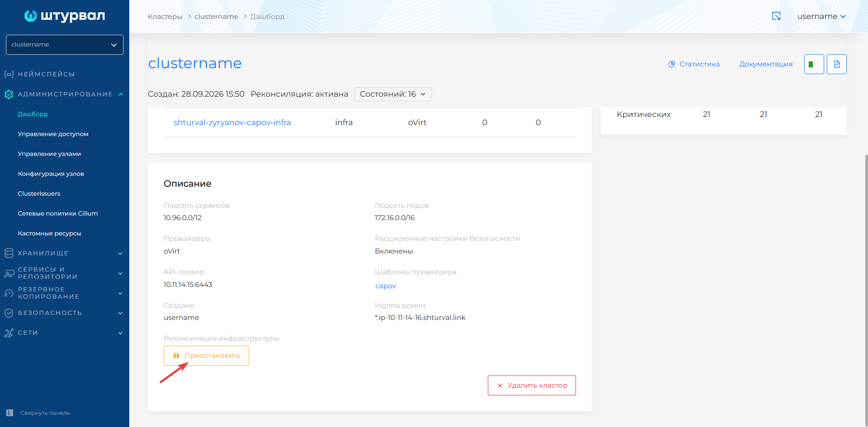Open Сетевые политики Cilium item
Image resolution: width=868 pixels, height=427 pixels.
tap(58, 213)
